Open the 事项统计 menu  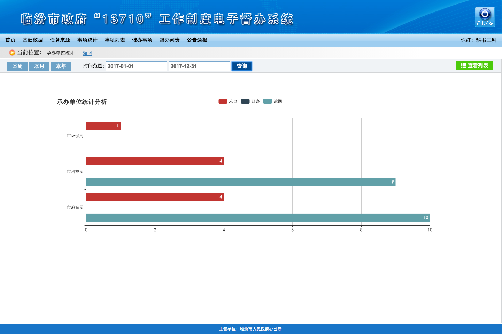(x=87, y=40)
